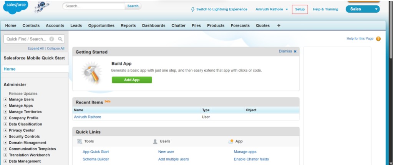Image resolution: width=393 pixels, height=165 pixels.
Task: Expand the Manage Users tree item
Action: click(x=5, y=99)
